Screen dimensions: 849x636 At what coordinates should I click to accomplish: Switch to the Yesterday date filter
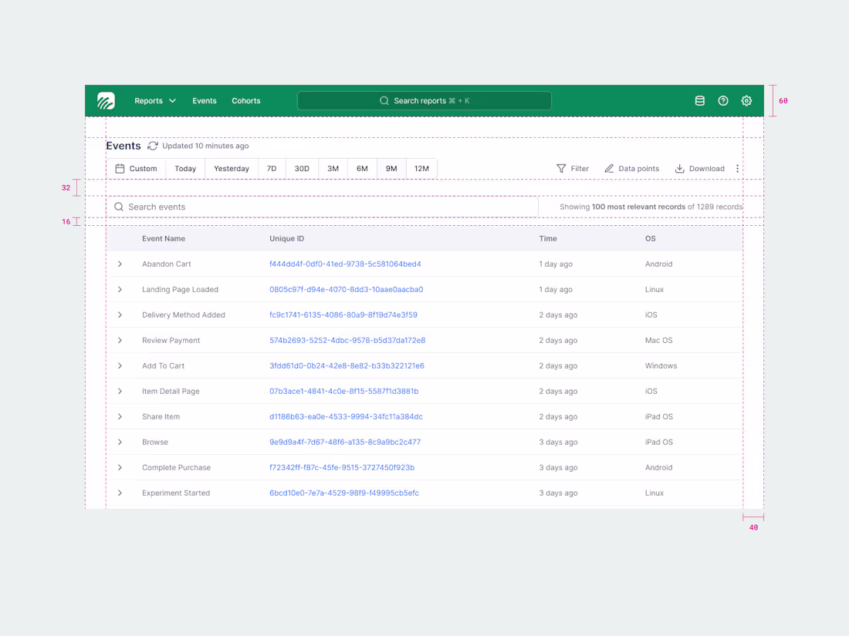pyautogui.click(x=231, y=168)
